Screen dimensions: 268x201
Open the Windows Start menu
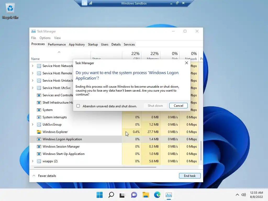(99, 195)
